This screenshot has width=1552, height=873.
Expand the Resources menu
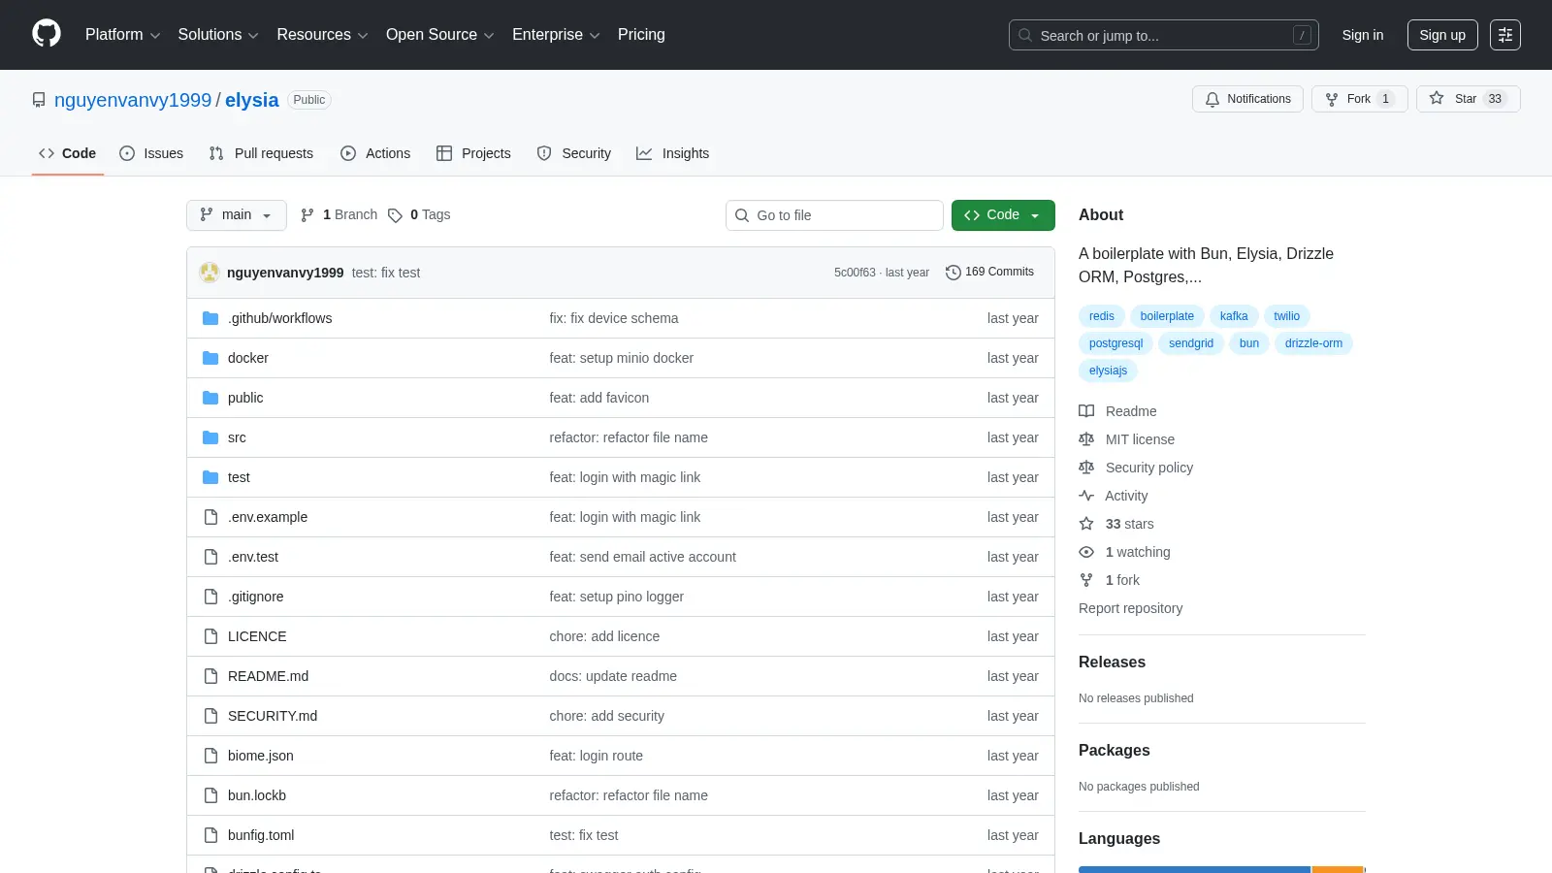point(322,35)
